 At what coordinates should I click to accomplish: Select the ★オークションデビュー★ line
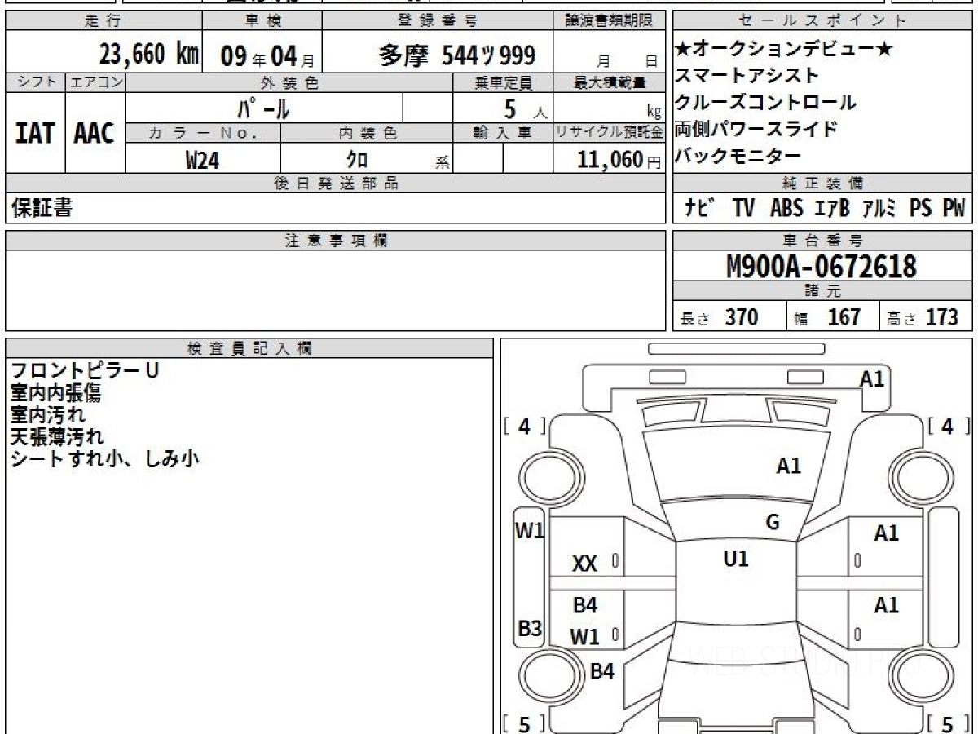pyautogui.click(x=784, y=50)
